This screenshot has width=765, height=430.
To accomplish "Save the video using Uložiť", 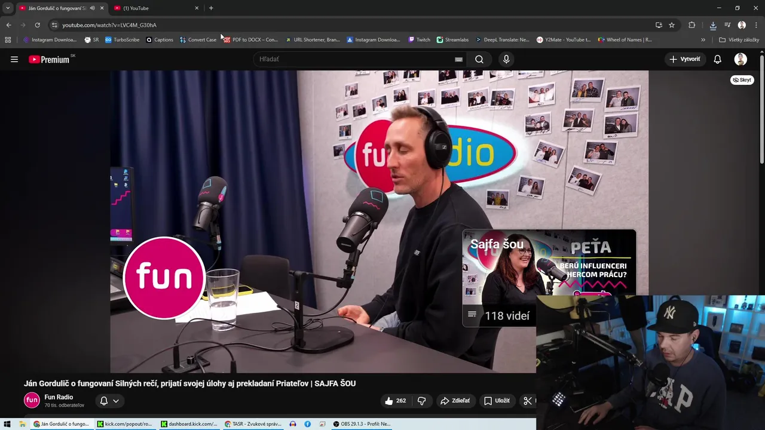I will 497,401.
